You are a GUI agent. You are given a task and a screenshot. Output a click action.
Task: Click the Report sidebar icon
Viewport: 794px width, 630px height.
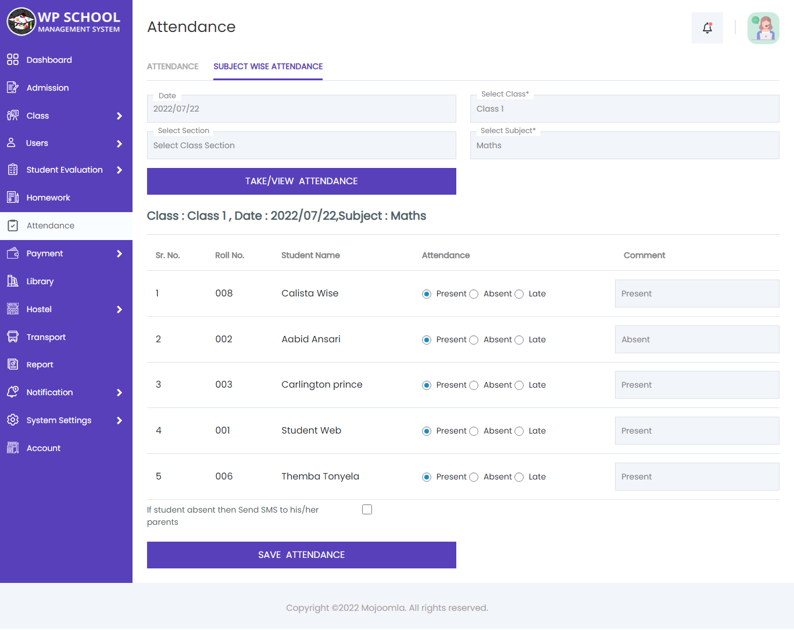(x=13, y=364)
